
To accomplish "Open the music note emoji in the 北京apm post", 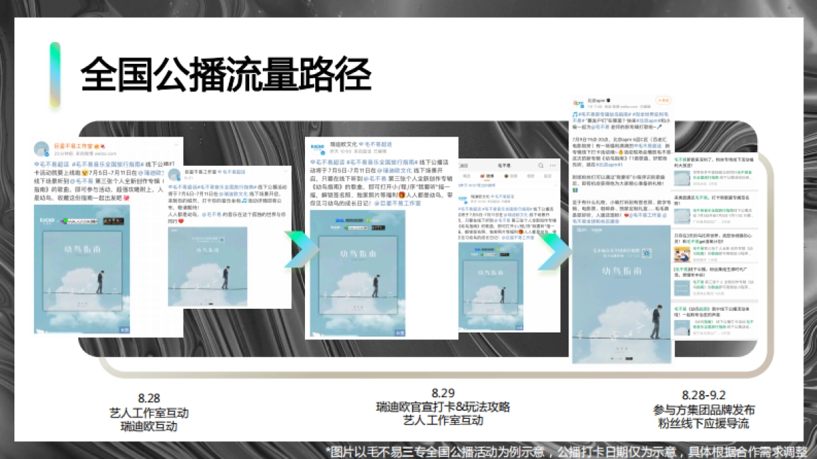I will 575,114.
